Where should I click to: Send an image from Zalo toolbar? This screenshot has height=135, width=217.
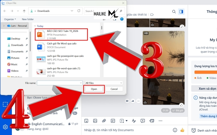(x=95, y=121)
